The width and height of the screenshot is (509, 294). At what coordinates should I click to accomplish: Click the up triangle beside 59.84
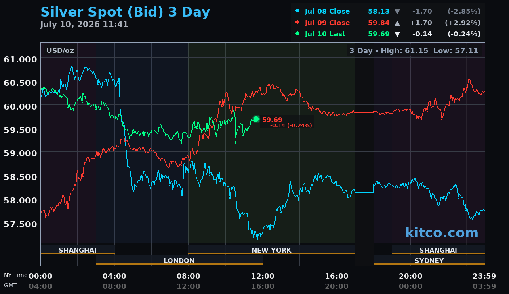(397, 23)
